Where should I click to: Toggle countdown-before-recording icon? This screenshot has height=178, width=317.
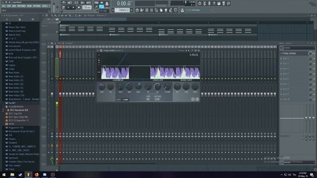(76, 2)
